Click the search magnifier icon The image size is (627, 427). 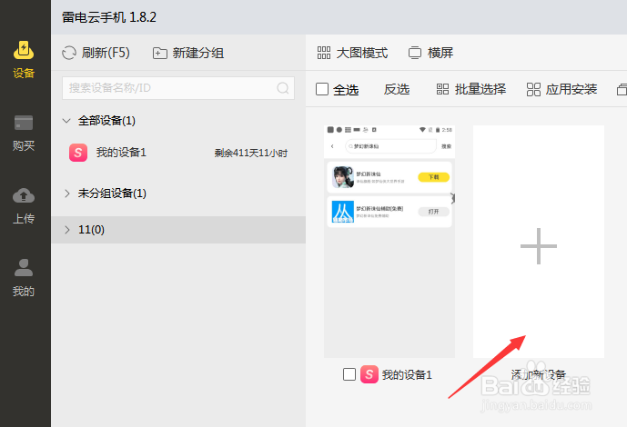(x=283, y=88)
